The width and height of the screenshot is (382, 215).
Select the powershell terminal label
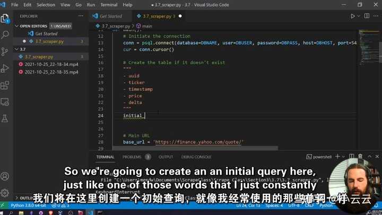(x=319, y=157)
